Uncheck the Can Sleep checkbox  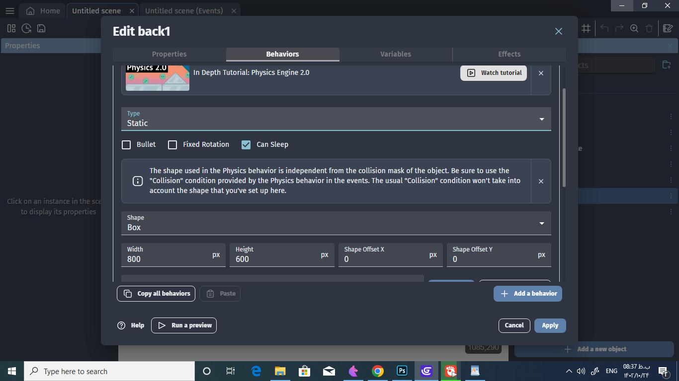pyautogui.click(x=246, y=145)
